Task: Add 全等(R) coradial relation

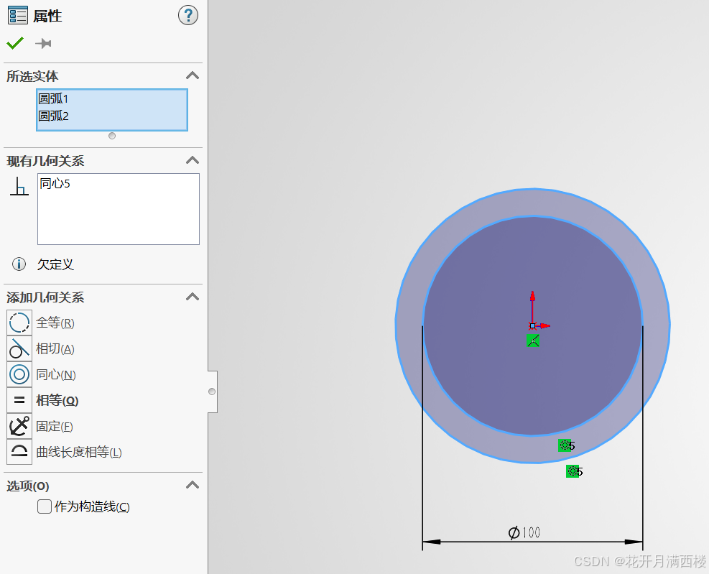Action: click(19, 323)
